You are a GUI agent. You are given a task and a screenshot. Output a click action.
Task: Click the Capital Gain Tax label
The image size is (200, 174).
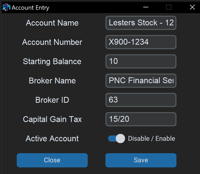tap(52, 119)
